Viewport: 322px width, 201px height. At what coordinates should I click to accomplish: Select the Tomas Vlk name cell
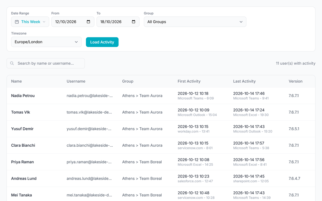coord(21,112)
